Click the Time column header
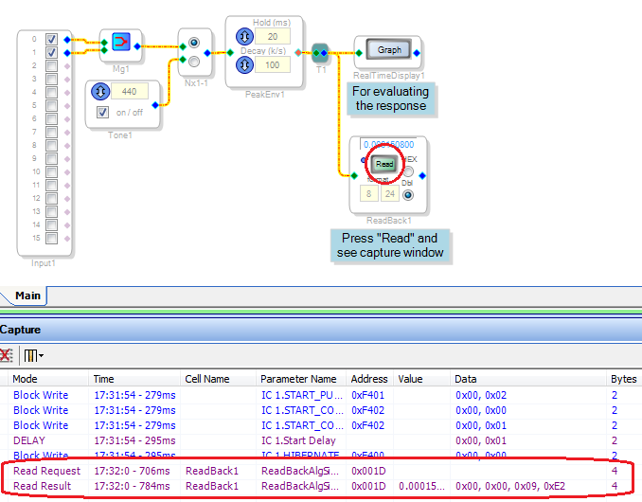 pos(134,379)
